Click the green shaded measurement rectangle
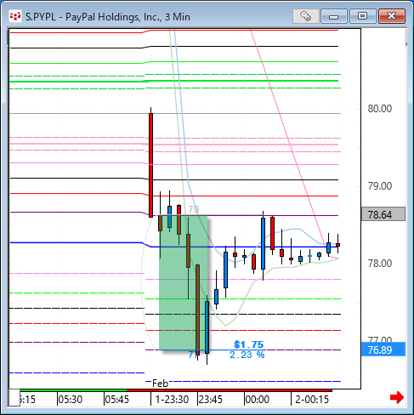Viewport: 414px width, 415px height. tap(184, 282)
